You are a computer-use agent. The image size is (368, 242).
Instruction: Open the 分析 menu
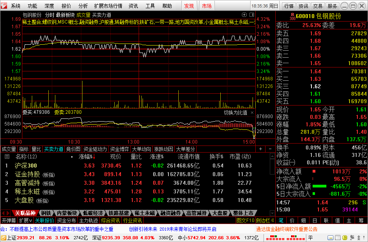(x=83, y=6)
